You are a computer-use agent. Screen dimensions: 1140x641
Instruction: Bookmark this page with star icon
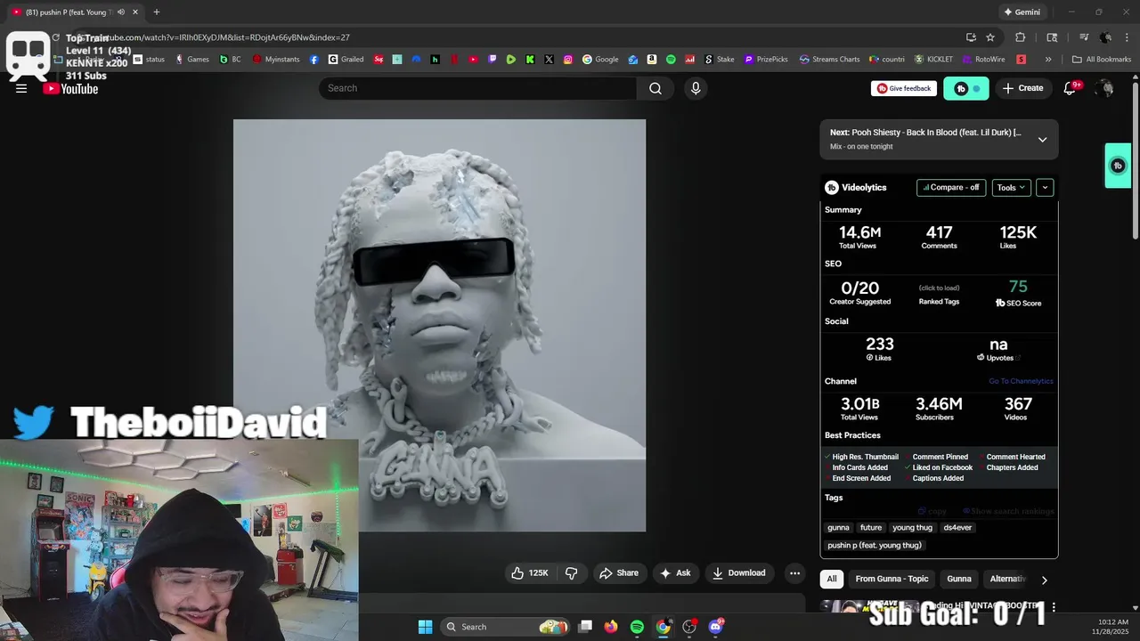pyautogui.click(x=990, y=37)
